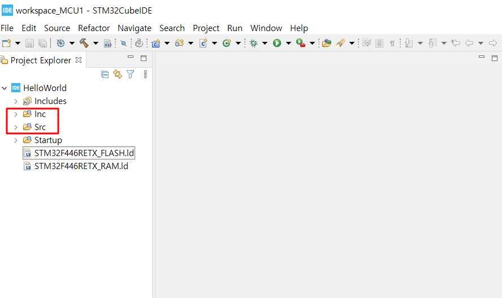502x298 pixels.
Task: Click the hammer Build icon
Action: [84, 43]
